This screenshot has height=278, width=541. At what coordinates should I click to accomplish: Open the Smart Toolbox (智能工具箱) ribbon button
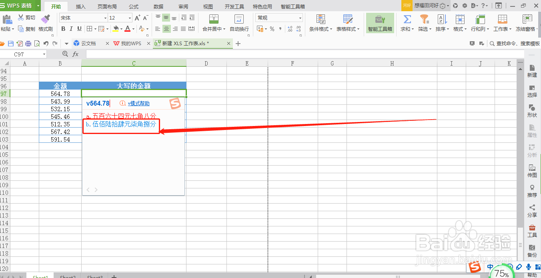pyautogui.click(x=380, y=23)
